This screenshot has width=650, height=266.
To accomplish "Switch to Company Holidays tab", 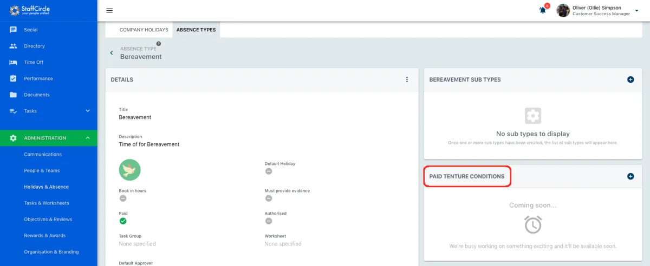I will point(144,30).
